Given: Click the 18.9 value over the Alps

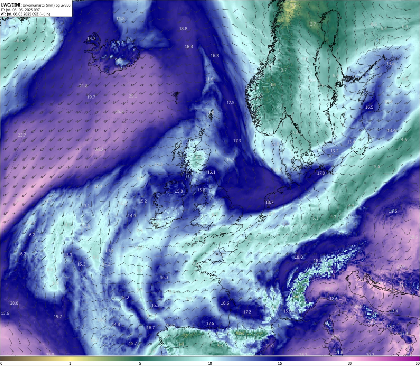Looking at the screenshot, I should click(x=318, y=261).
